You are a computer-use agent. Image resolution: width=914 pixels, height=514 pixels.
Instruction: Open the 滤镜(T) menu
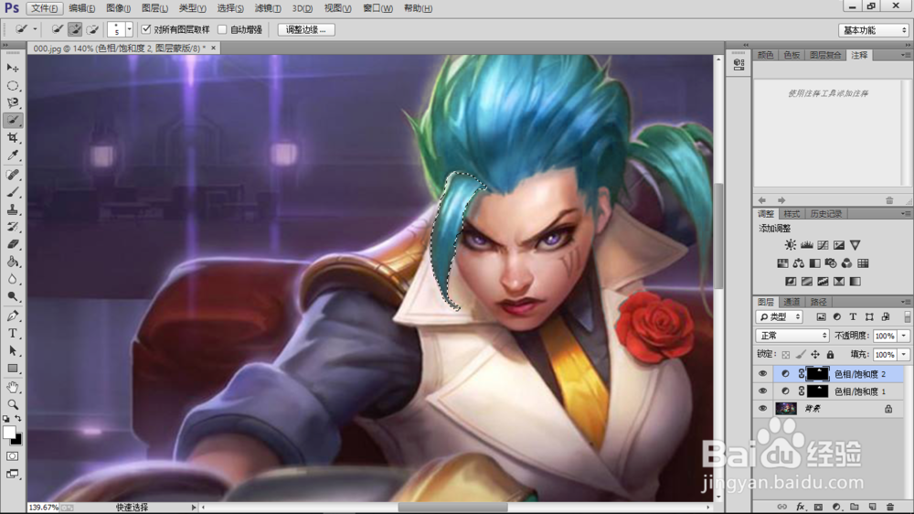point(268,8)
